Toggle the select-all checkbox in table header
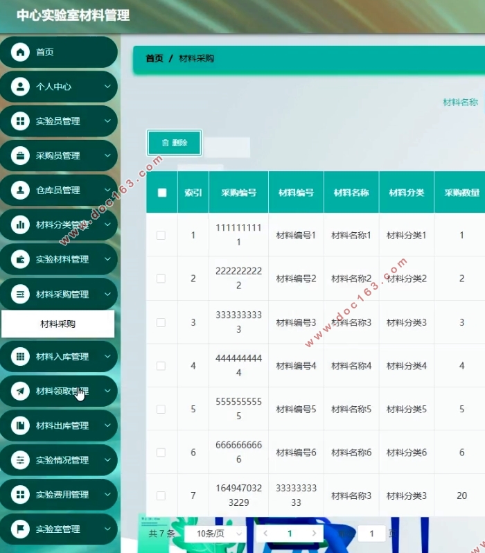485x553 pixels. pyautogui.click(x=162, y=193)
